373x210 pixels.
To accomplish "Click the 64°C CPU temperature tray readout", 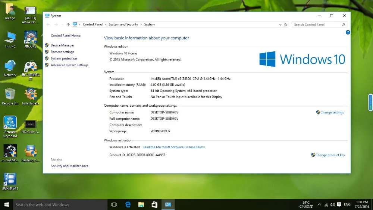I will (x=306, y=204).
